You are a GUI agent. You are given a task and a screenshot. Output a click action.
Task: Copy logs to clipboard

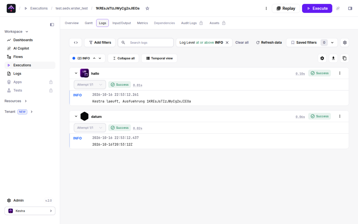pyautogui.click(x=344, y=58)
